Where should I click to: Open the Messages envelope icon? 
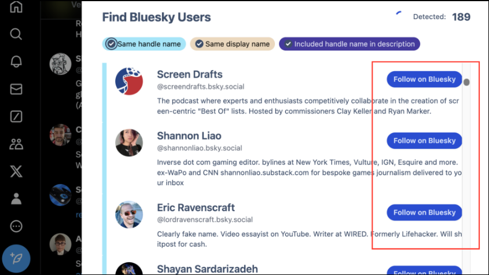tap(16, 89)
